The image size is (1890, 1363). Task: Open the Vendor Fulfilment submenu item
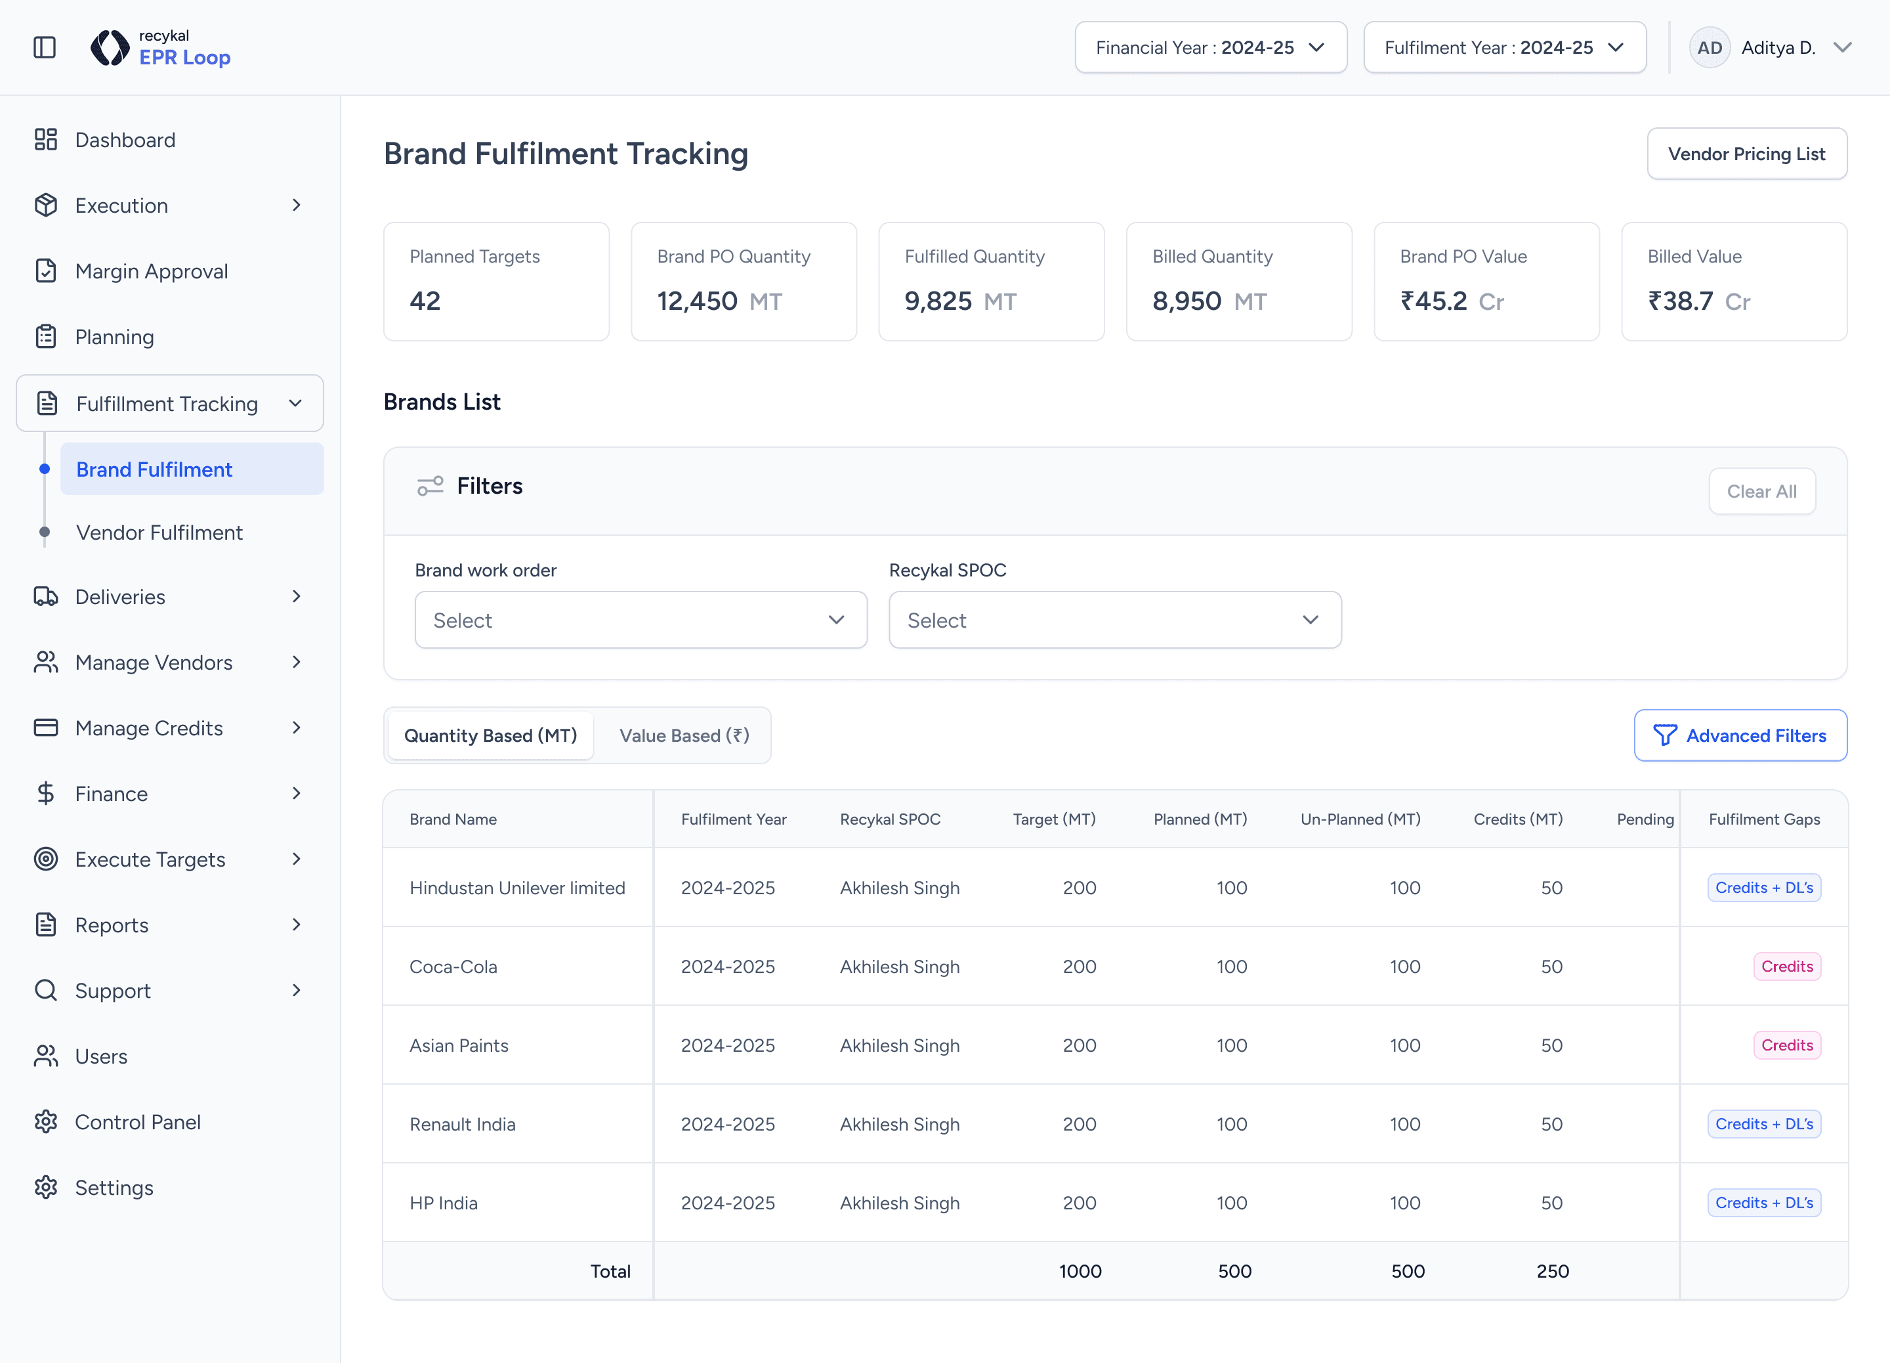pyautogui.click(x=159, y=532)
